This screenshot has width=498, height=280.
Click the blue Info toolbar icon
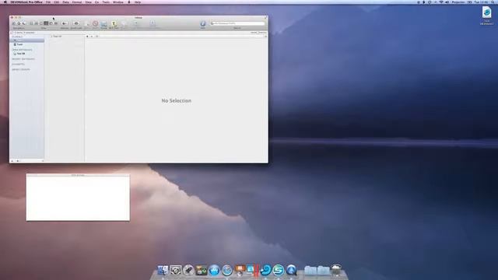(x=202, y=23)
